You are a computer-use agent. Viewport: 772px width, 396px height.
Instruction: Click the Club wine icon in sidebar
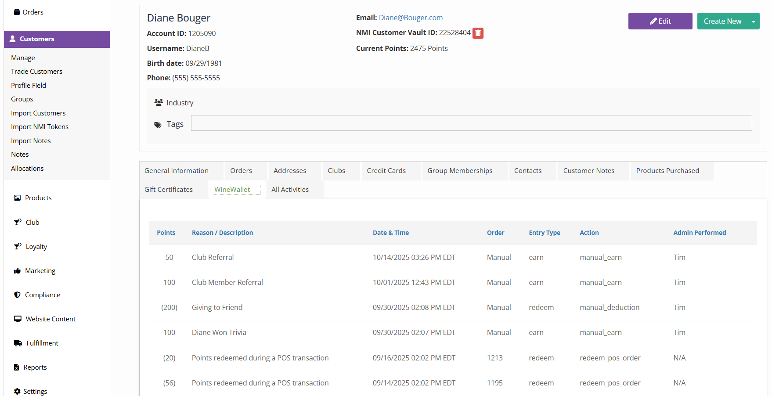pos(17,222)
